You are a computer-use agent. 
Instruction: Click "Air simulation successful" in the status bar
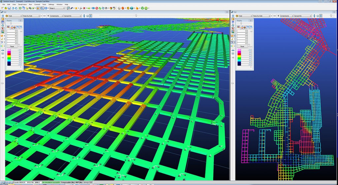coord(51,182)
